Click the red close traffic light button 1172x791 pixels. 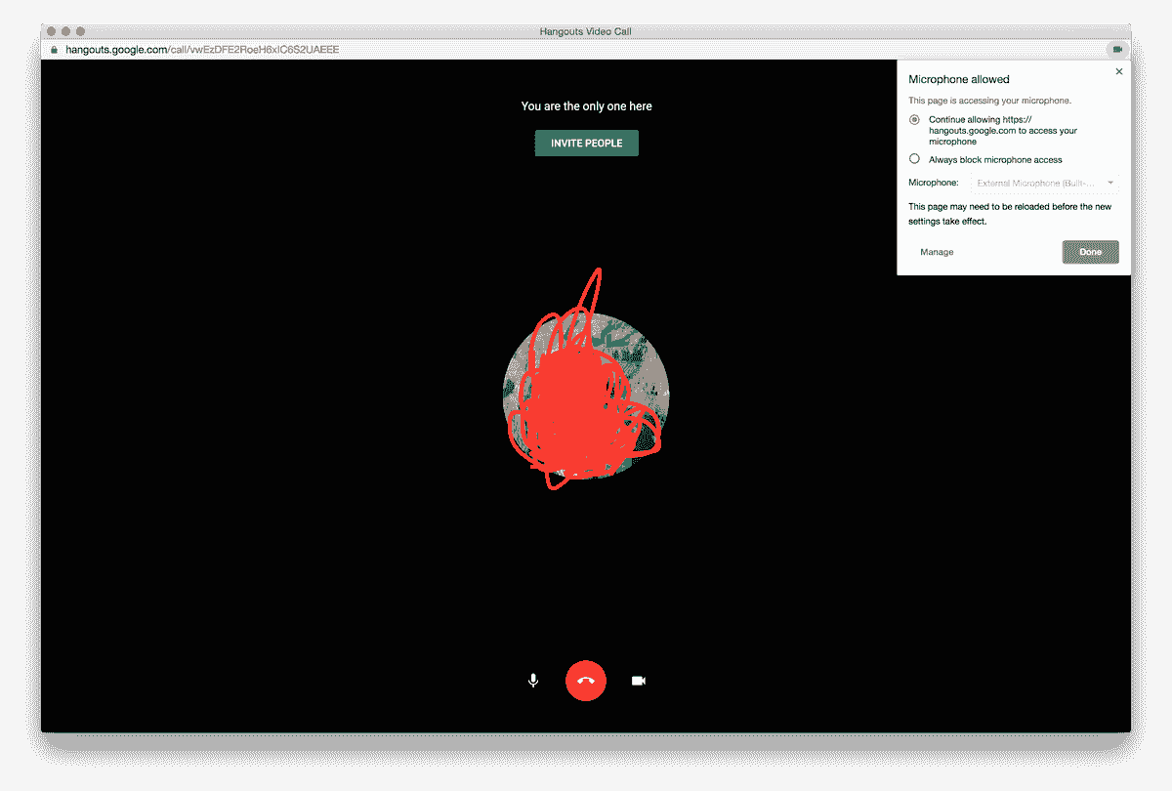click(51, 30)
